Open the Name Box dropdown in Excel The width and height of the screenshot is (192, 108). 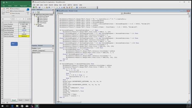10,19
